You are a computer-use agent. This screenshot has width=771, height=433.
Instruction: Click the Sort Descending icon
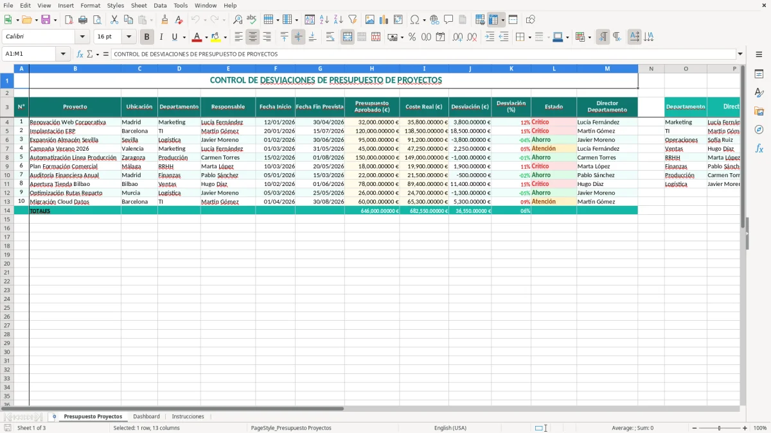point(338,20)
